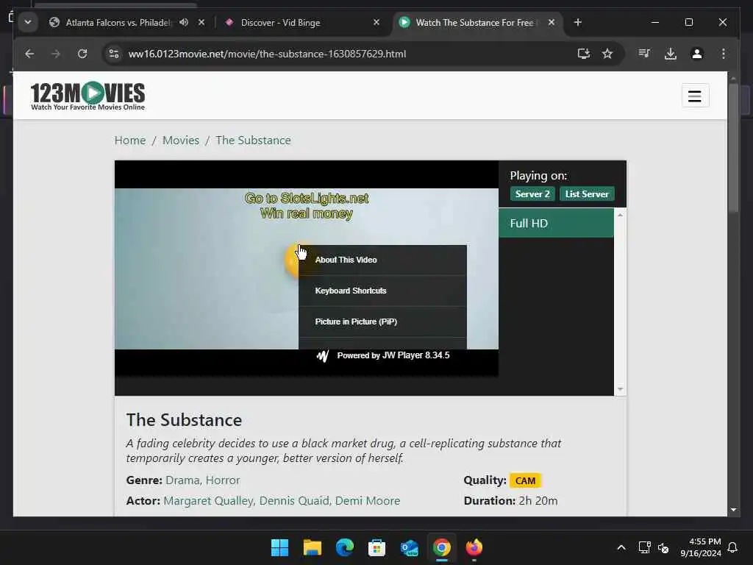The image size is (753, 565).
Task: Open the Horror genre link
Action: [223, 480]
